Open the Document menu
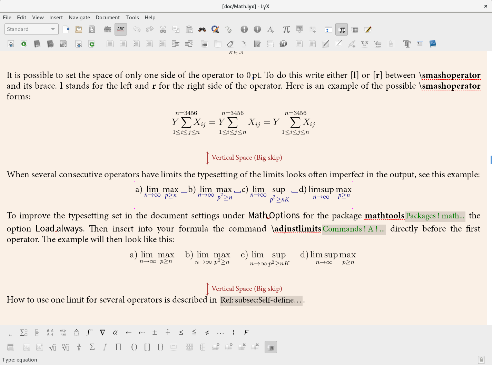The height and width of the screenshot is (365, 492). [x=108, y=18]
